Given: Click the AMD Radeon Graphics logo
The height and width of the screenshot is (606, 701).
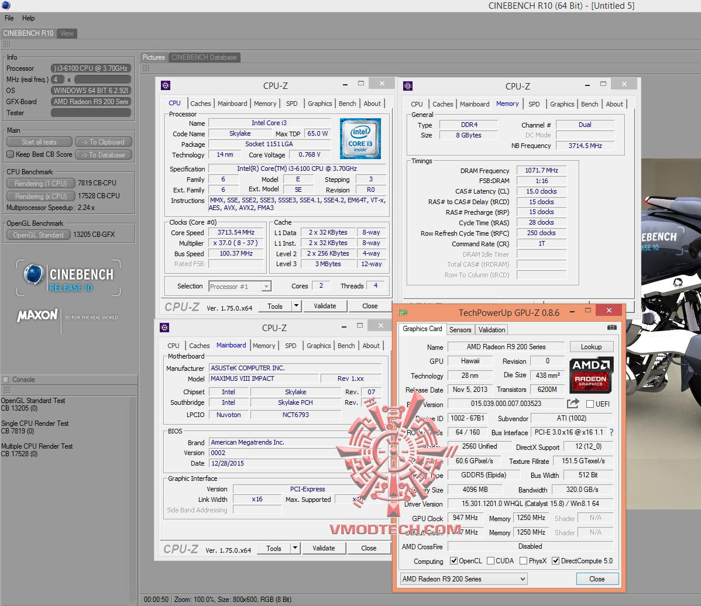Looking at the screenshot, I should pos(592,375).
